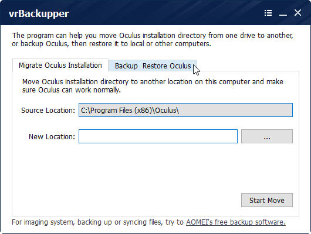Focus the New Location input field
Screen dimensions: 311x234
[x=158, y=136]
